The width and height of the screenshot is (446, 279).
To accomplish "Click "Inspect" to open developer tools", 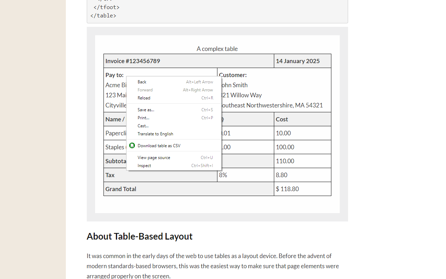I will coord(144,166).
